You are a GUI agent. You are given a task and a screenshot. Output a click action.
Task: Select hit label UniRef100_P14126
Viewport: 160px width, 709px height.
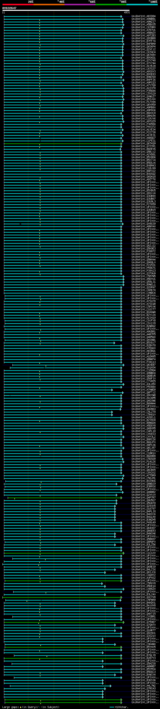(x=143, y=462)
